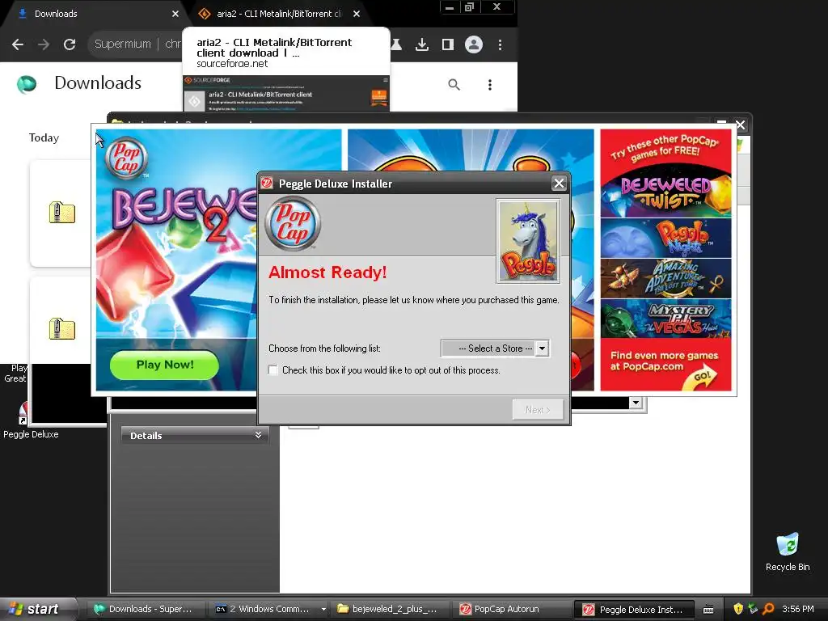Click the keyboard icon in taskbar

coord(708,610)
